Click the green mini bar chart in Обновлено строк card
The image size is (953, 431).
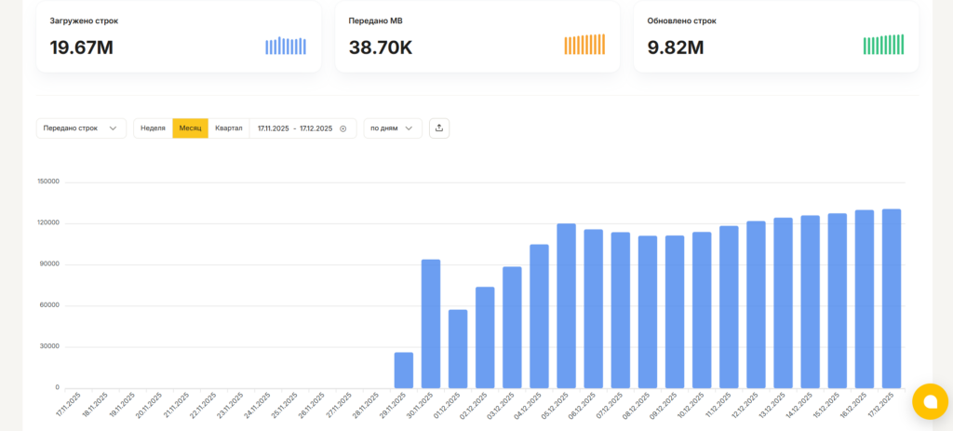click(x=883, y=45)
